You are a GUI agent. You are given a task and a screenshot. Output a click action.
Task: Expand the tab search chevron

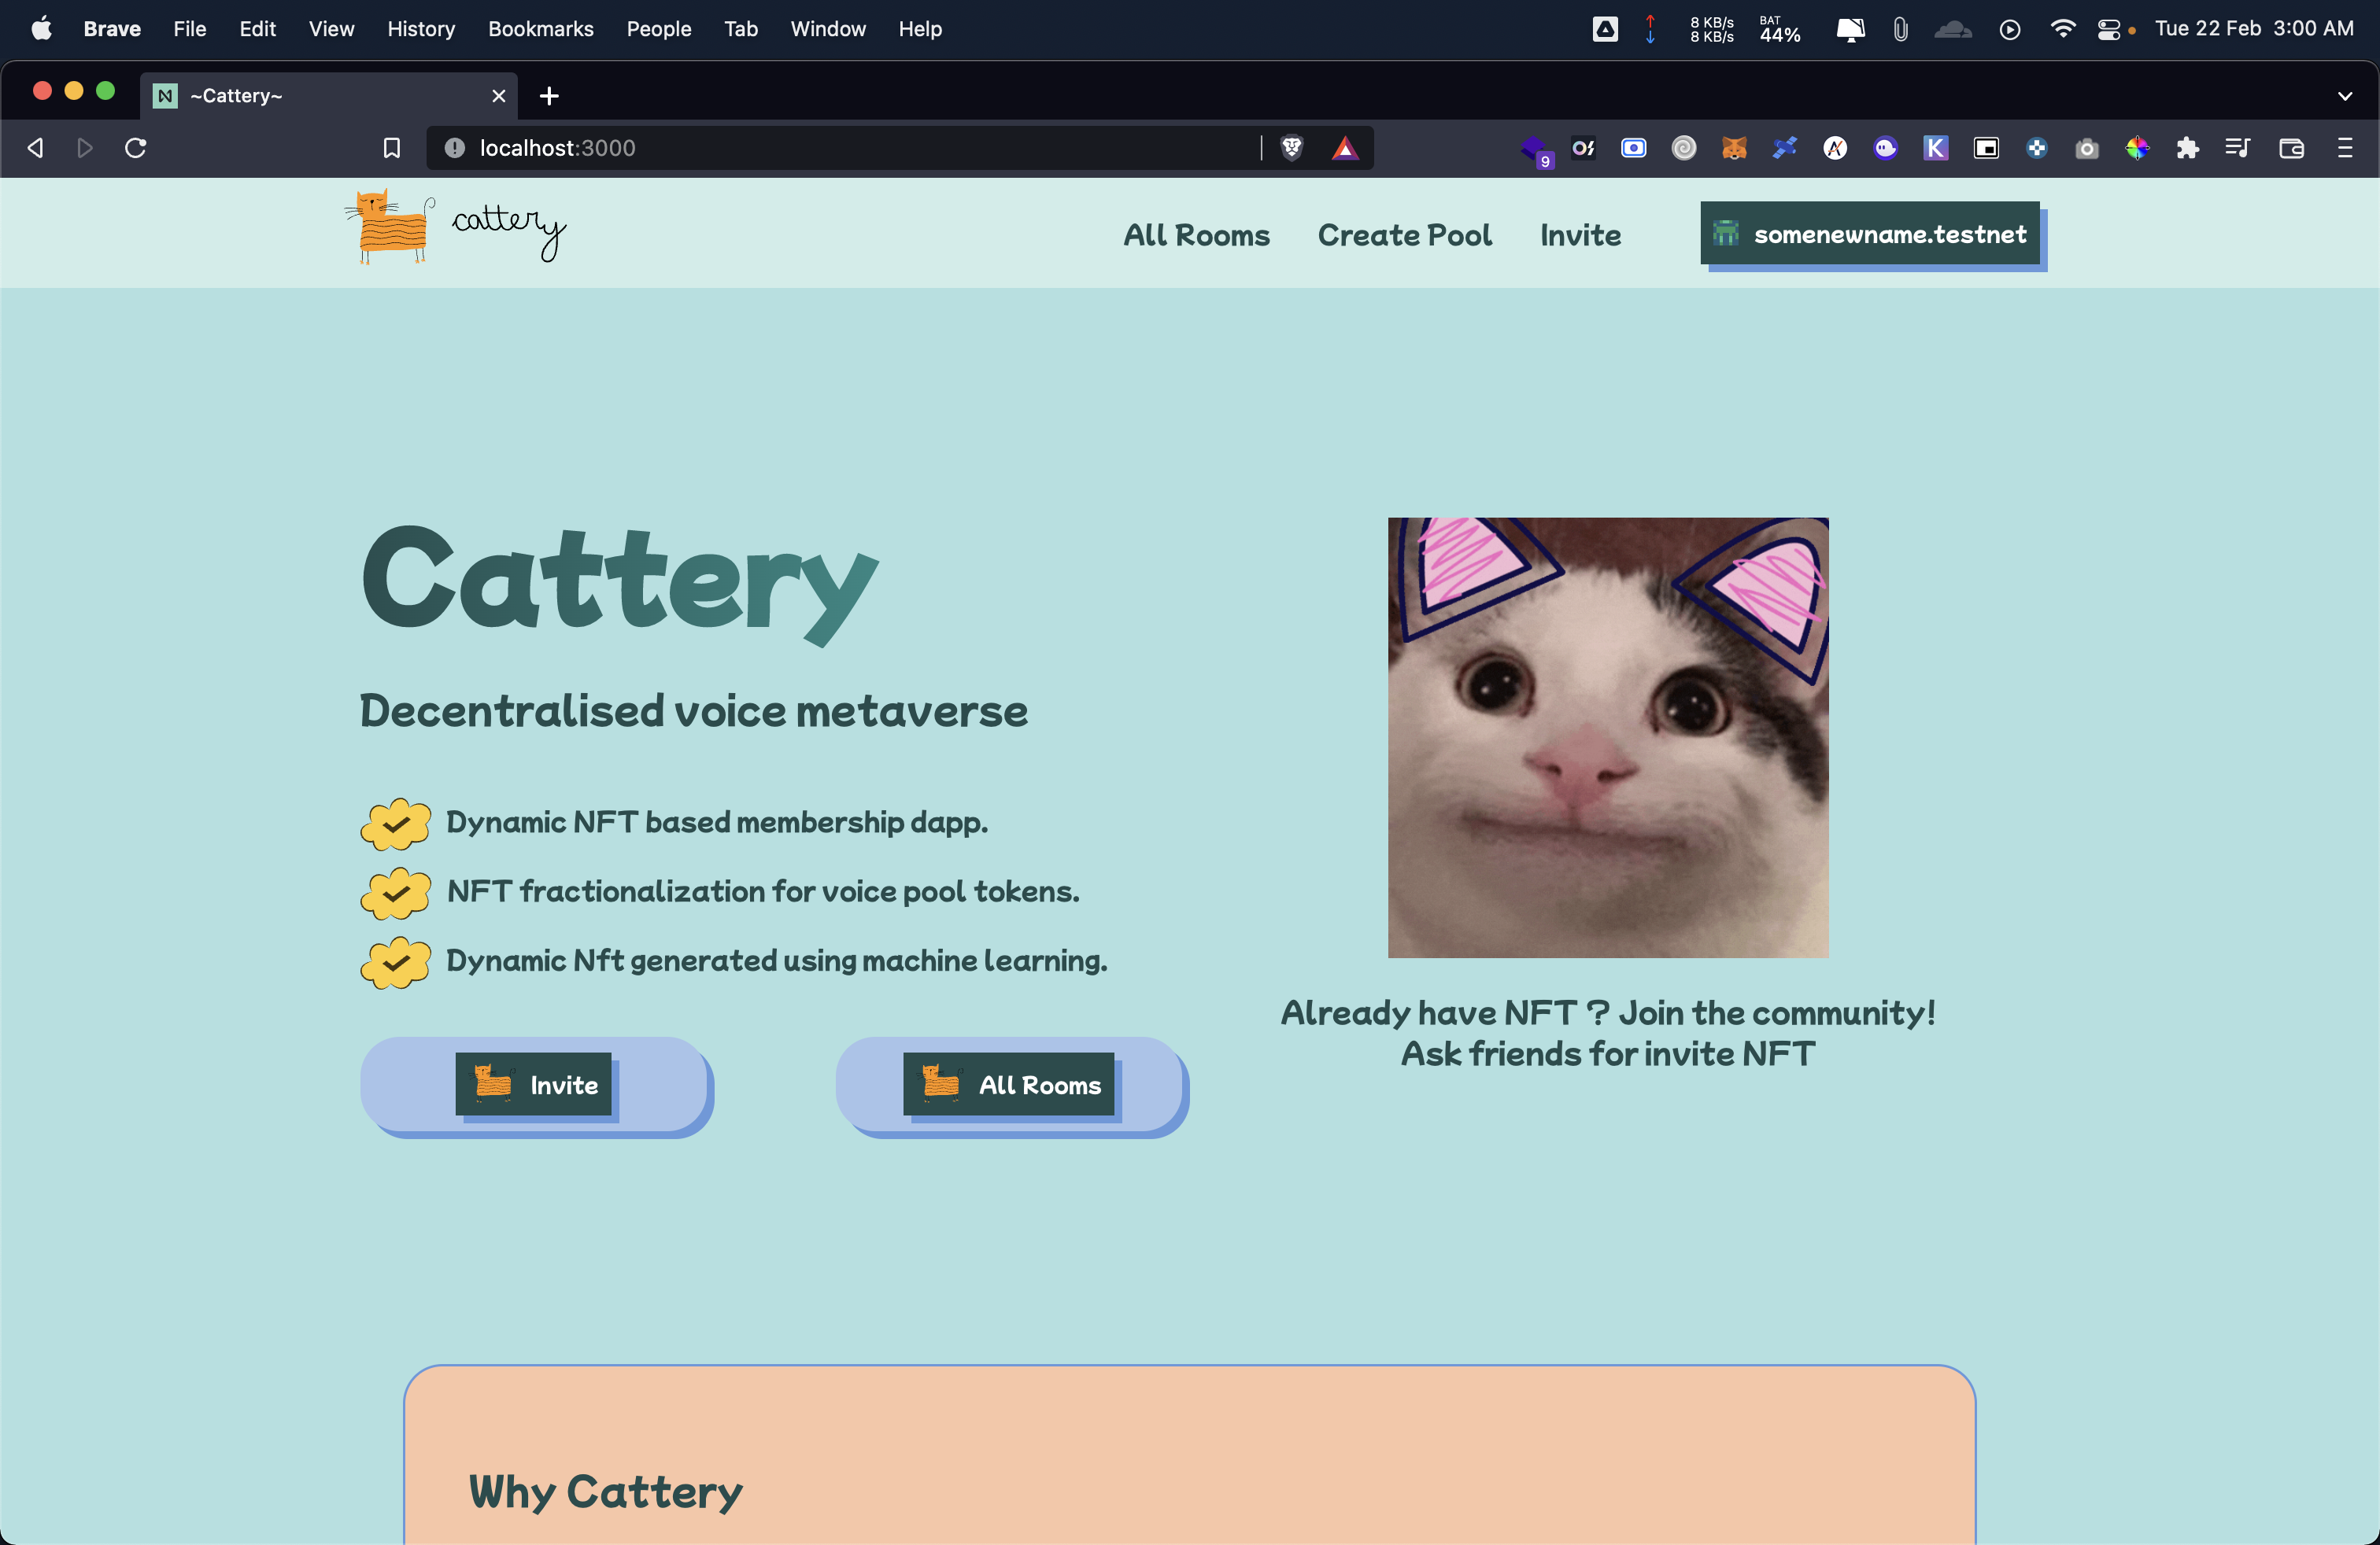[2345, 96]
